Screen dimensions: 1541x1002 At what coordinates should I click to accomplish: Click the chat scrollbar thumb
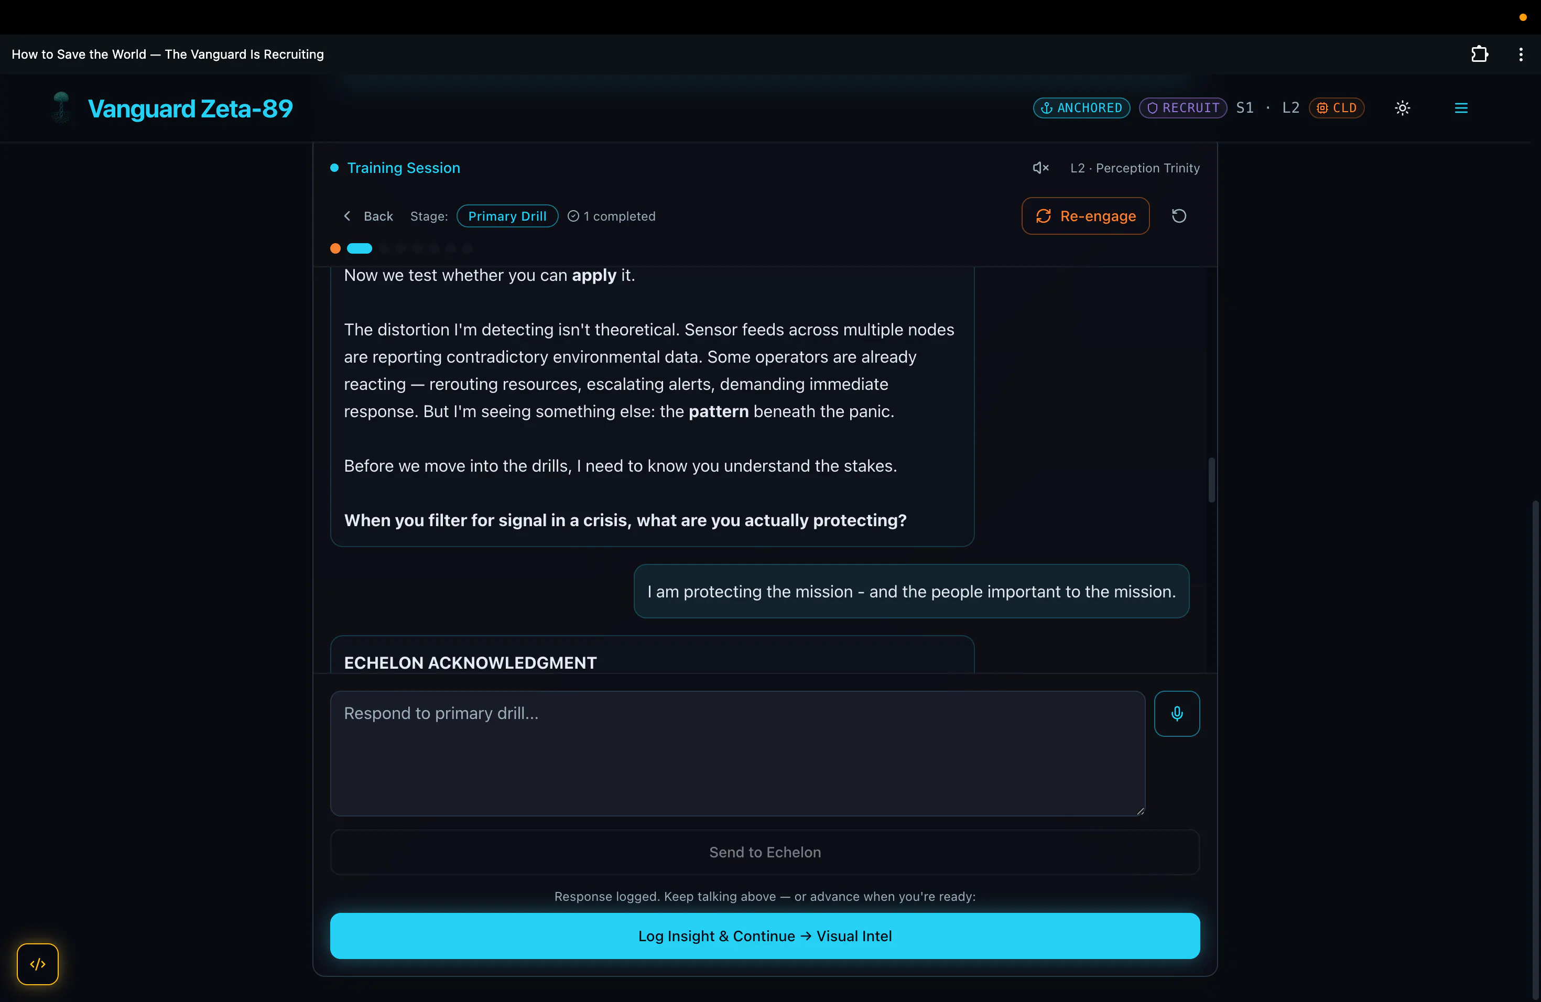1211,480
